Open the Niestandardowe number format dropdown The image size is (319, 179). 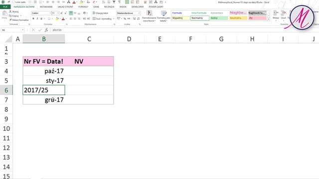(139, 13)
